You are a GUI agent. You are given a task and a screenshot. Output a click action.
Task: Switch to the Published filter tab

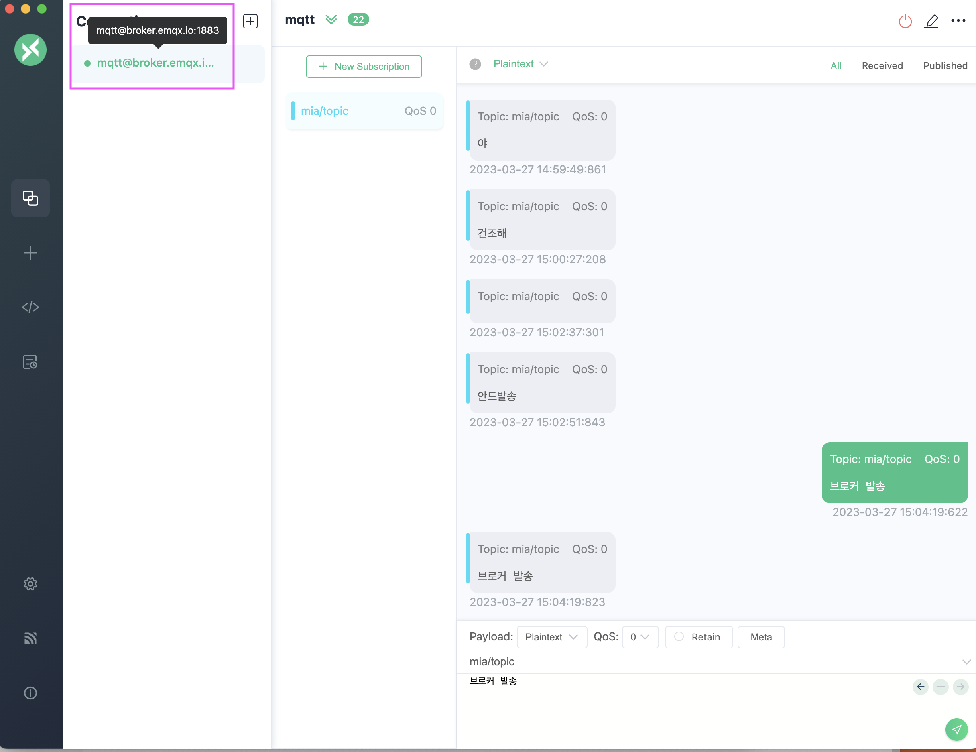(945, 66)
